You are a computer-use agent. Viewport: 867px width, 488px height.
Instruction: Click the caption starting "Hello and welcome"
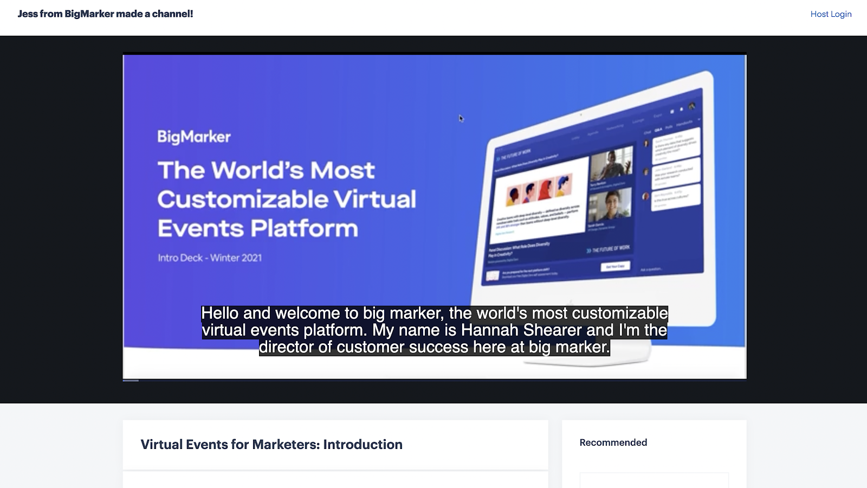(x=435, y=330)
